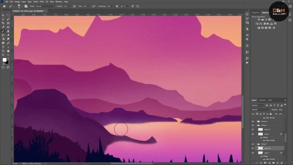Click Create new adjustment layer icon
This screenshot has height=165, width=293.
click(x=269, y=163)
